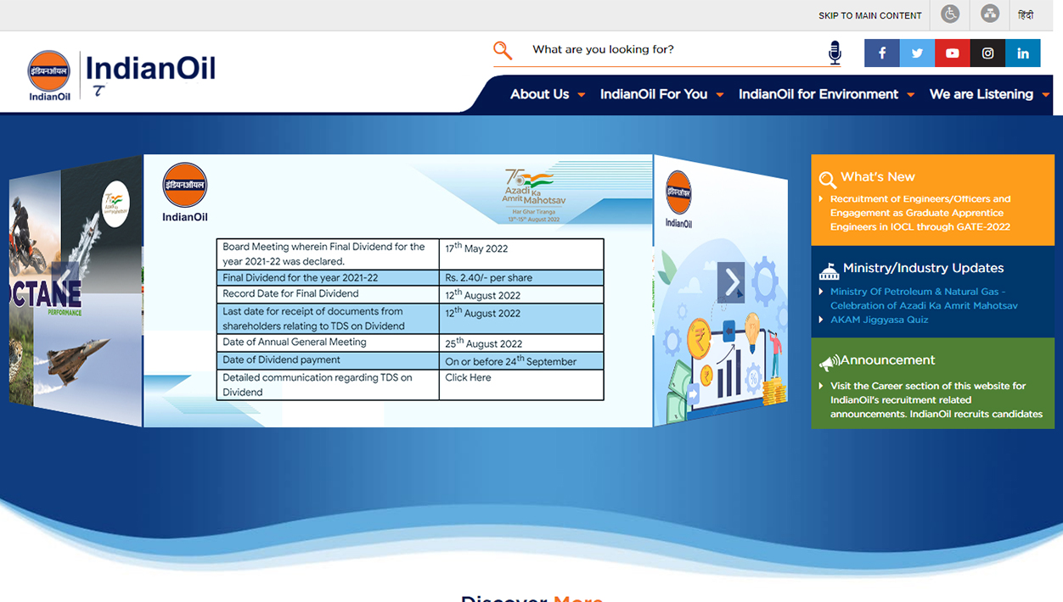Click Skip To Main Content link
Screen dimensions: 1063x602
point(869,15)
